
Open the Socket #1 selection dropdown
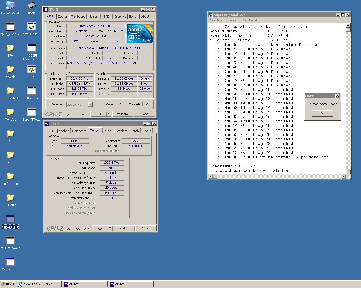90,104
